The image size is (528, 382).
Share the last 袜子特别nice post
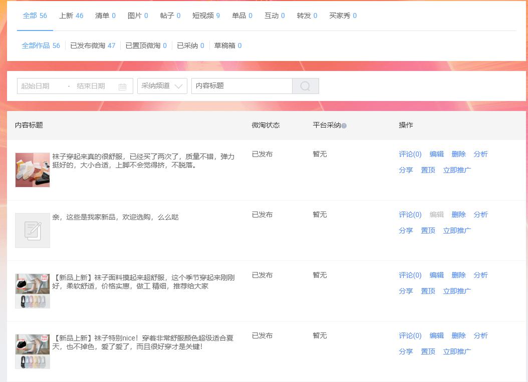(x=406, y=351)
